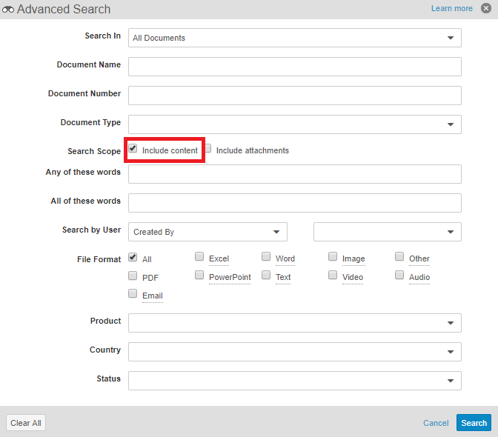The height and width of the screenshot is (437, 498).
Task: Open the Learn more link
Action: [451, 9]
